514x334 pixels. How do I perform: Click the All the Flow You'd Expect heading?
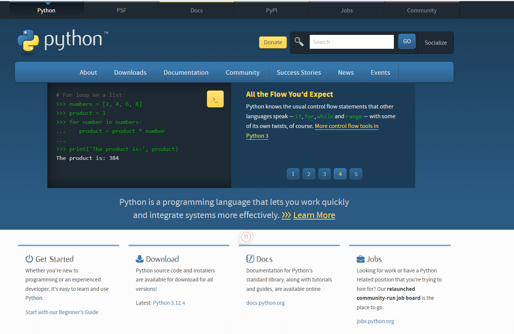point(289,94)
